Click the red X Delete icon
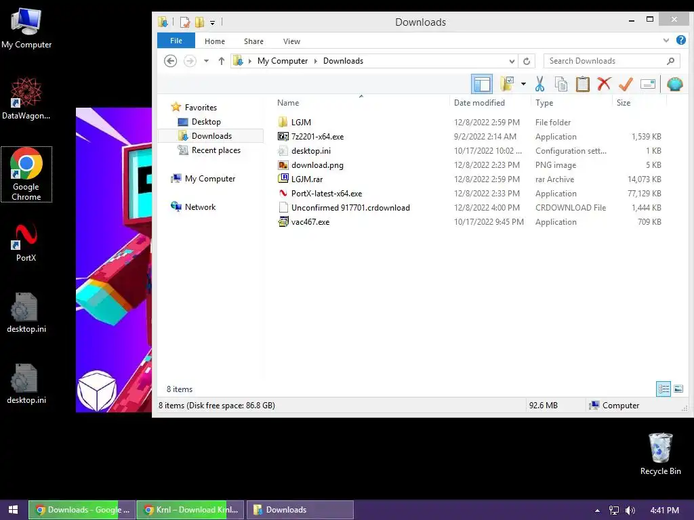694x520 pixels. [x=604, y=83]
